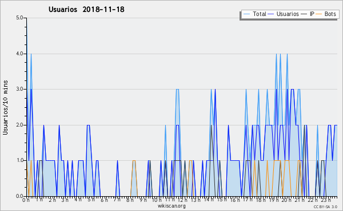Click the y-axis value 4.0
The height and width of the screenshot is (211, 343).
point(19,54)
